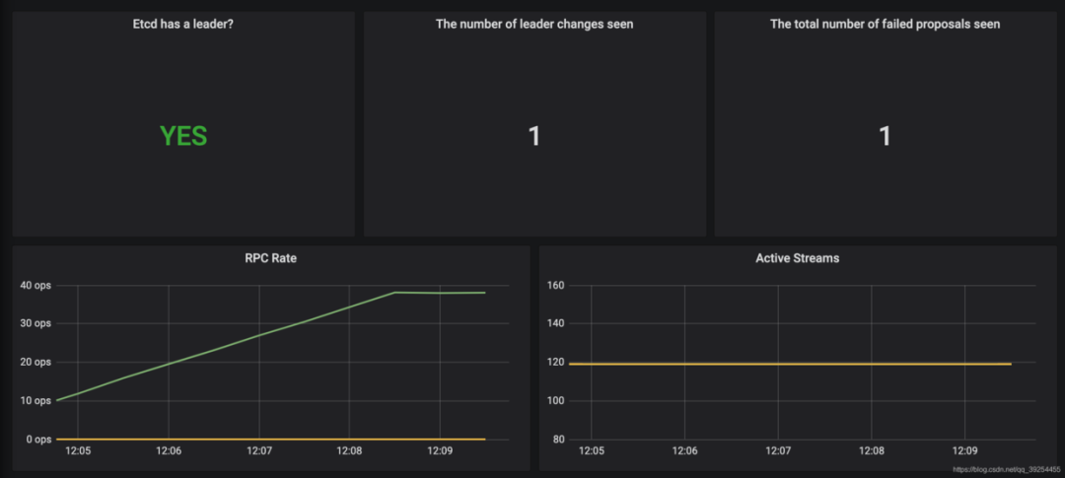Open the 'Etcd has a leader?' panel title
Image resolution: width=1065 pixels, height=478 pixels.
click(x=182, y=25)
